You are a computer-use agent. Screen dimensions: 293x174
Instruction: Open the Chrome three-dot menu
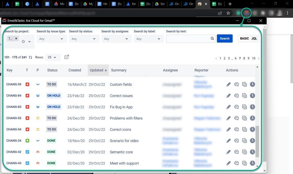[287, 13]
